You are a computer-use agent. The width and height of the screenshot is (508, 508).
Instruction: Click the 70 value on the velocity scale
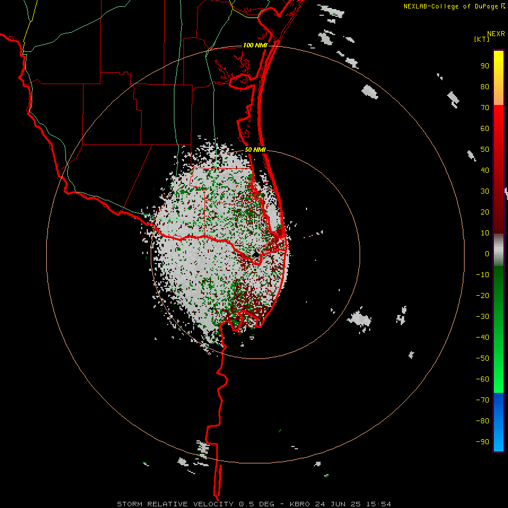tap(485, 108)
